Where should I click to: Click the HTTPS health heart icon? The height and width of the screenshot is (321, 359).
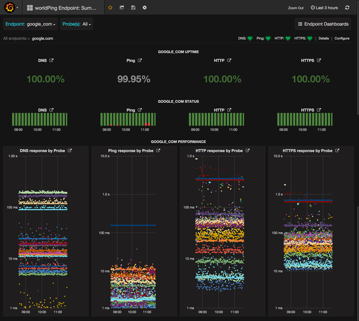coord(310,39)
